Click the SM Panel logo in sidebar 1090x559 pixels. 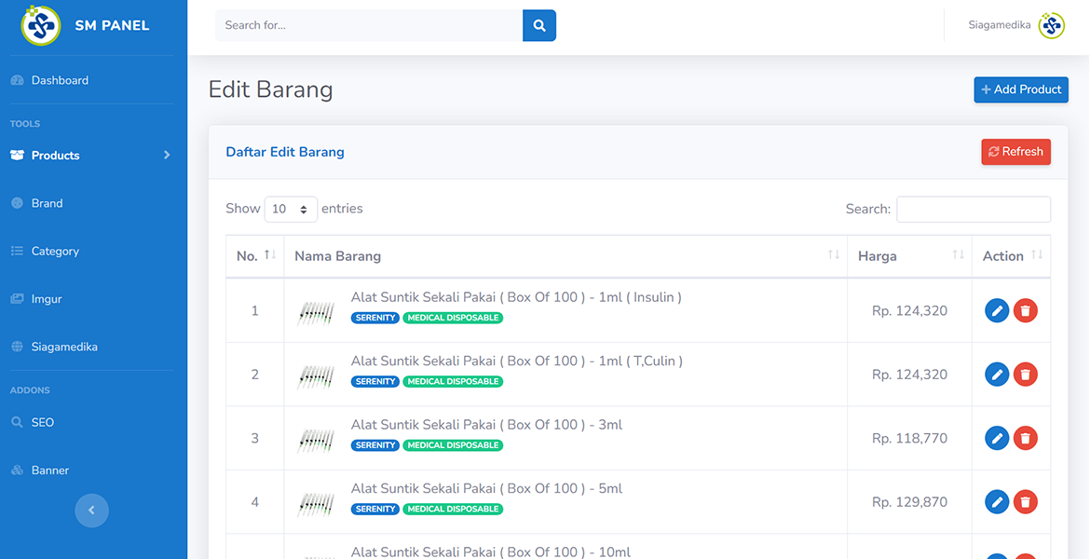(x=41, y=26)
